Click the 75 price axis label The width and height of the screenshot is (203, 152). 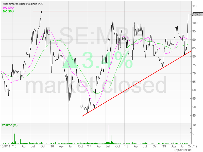tap(194, 65)
